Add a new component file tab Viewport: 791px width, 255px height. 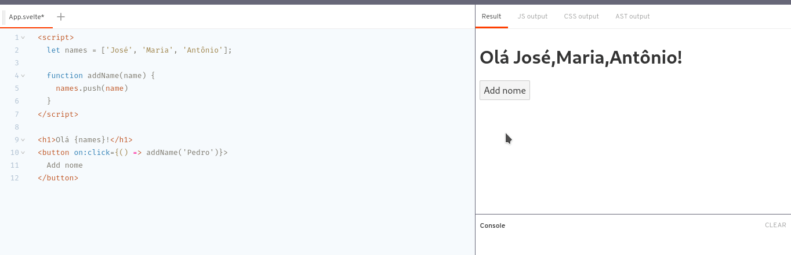click(61, 17)
